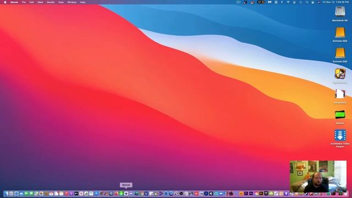
Task: Launch Music from the dock
Action: (67, 194)
